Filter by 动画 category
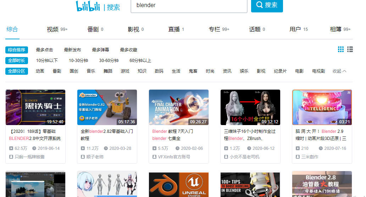The width and height of the screenshot is (366, 197). point(40,71)
